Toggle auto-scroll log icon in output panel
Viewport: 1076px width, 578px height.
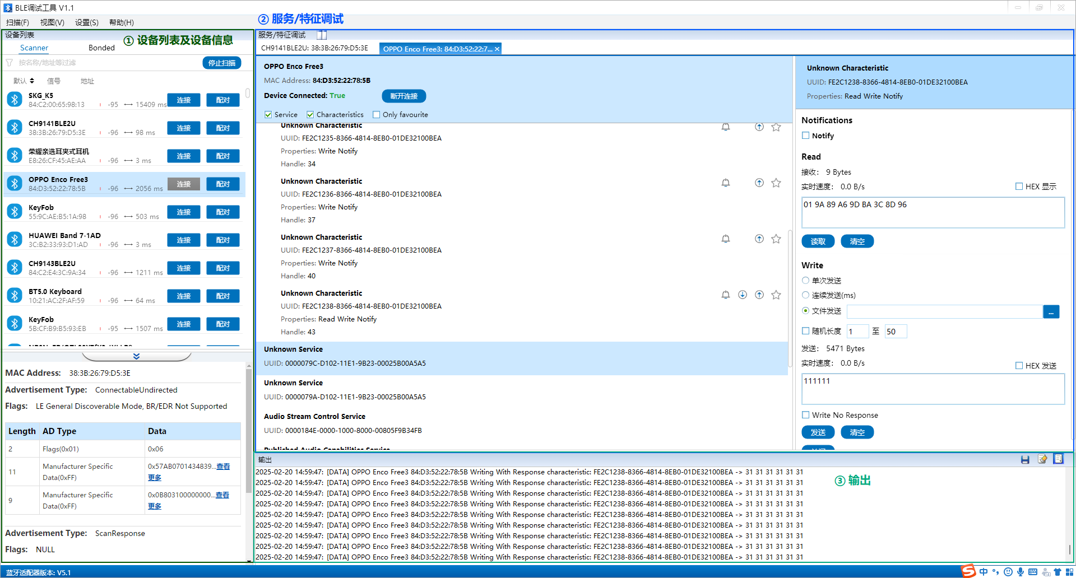[1059, 459]
